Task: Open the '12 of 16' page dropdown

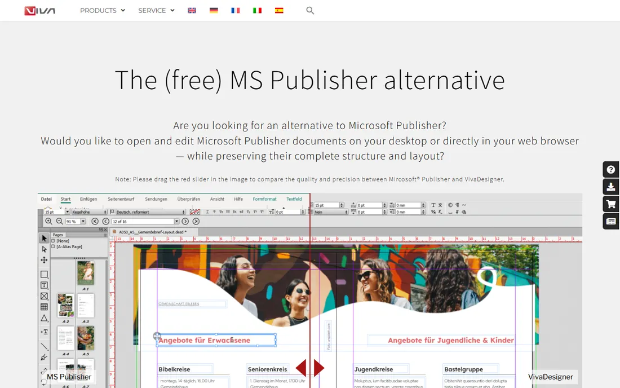Action: (176, 222)
